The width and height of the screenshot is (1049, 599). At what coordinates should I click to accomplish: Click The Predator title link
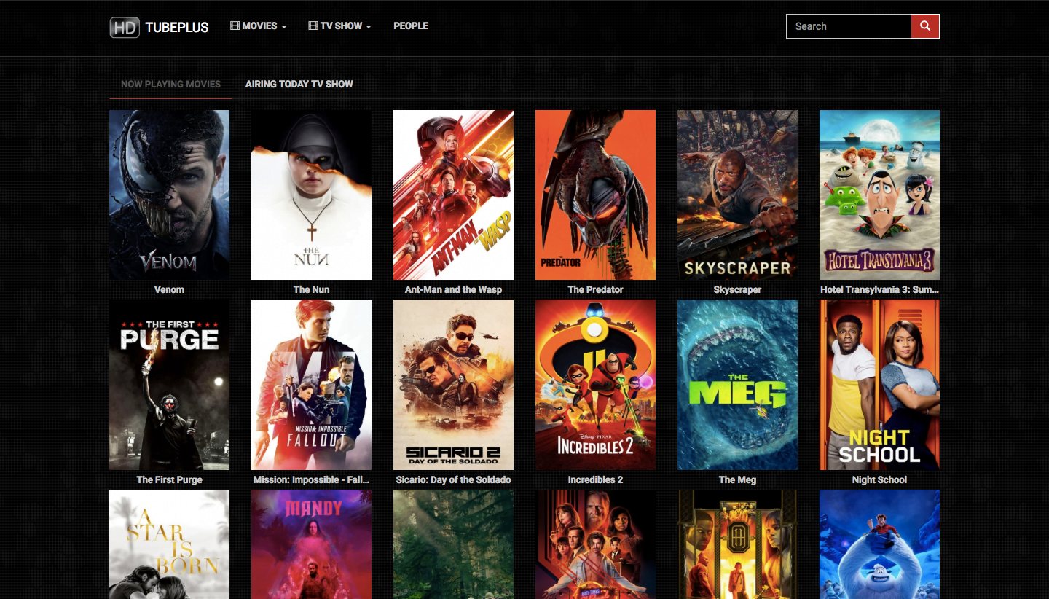(x=595, y=289)
